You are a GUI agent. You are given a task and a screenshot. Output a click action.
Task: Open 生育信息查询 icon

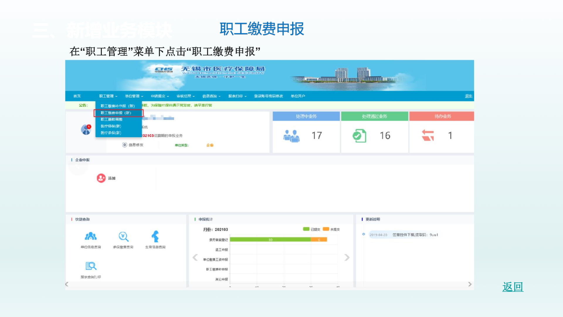tap(155, 237)
